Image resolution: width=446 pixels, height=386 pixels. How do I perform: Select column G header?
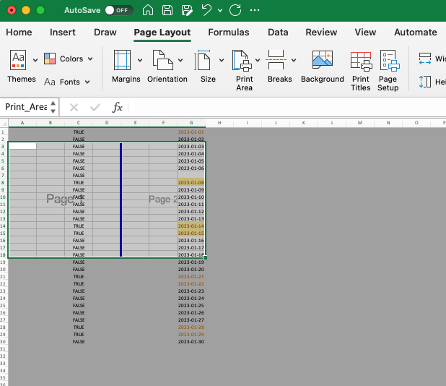[x=191, y=123]
